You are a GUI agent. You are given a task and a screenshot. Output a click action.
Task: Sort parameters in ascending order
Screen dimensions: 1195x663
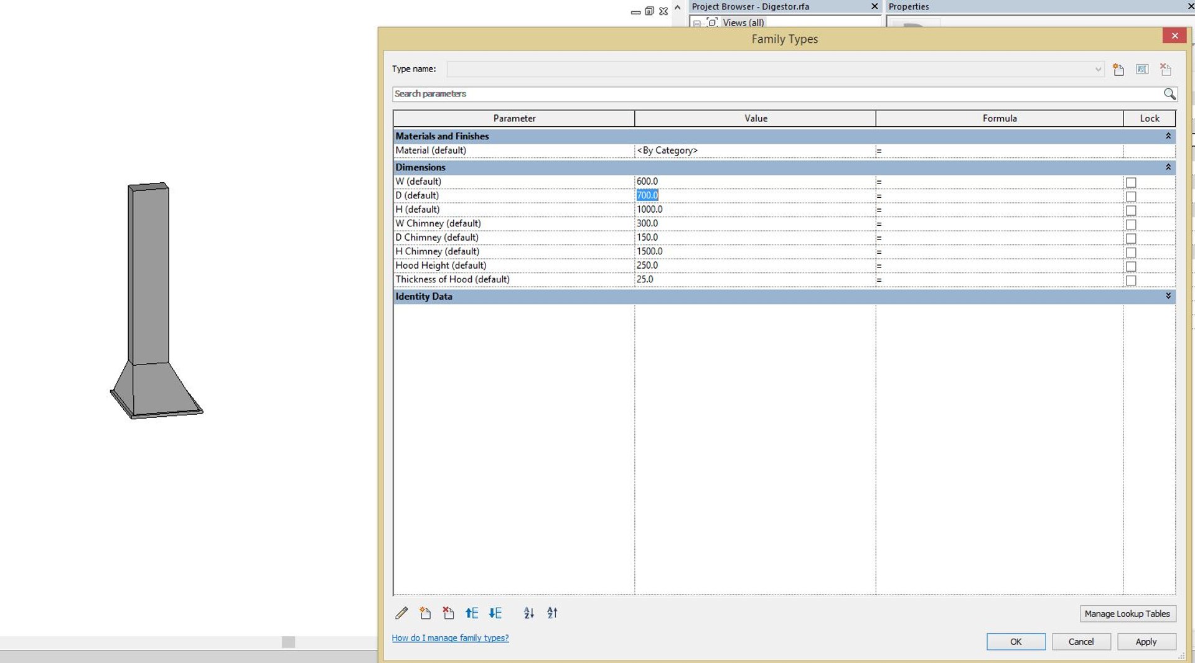(x=529, y=613)
